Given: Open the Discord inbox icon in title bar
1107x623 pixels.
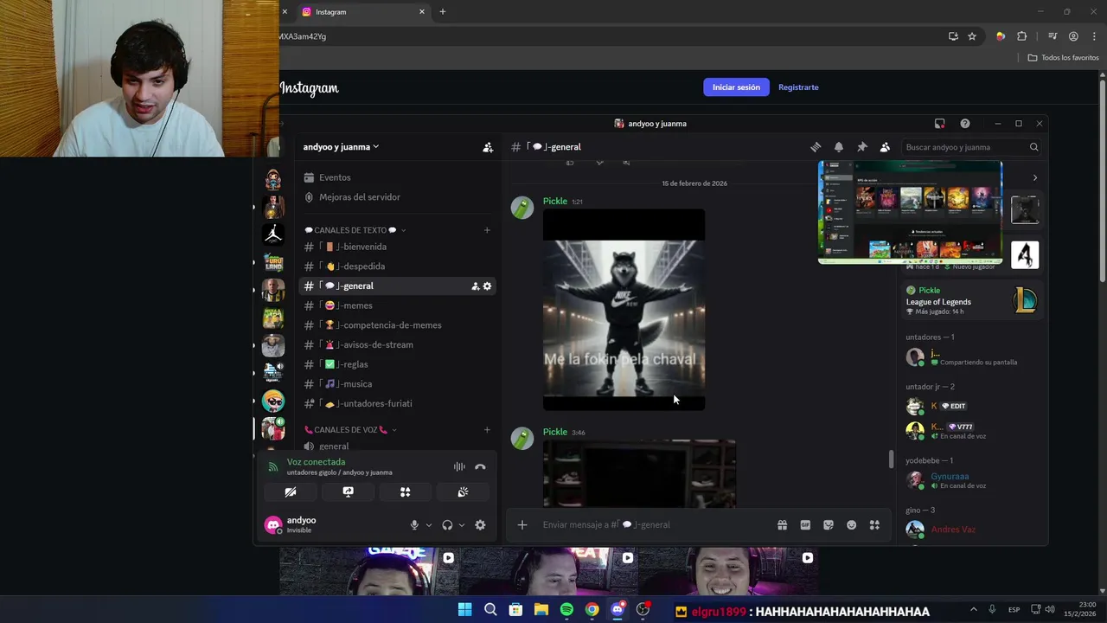Looking at the screenshot, I should click(x=940, y=124).
